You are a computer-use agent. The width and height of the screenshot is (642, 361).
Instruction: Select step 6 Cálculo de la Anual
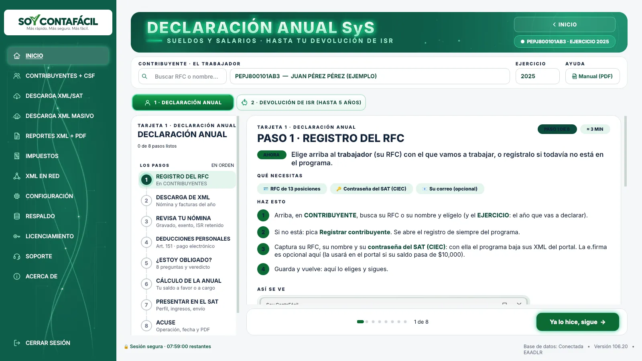click(x=187, y=284)
